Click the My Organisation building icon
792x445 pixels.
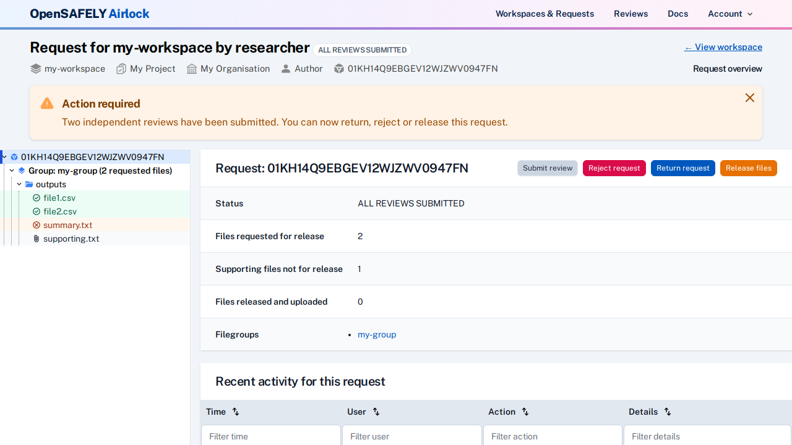coord(191,69)
